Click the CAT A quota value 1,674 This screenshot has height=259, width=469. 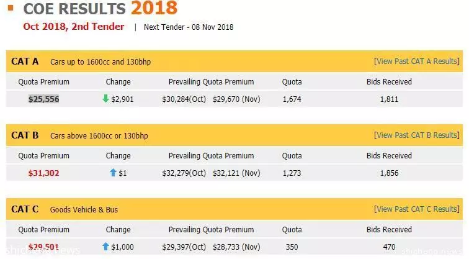[292, 99]
